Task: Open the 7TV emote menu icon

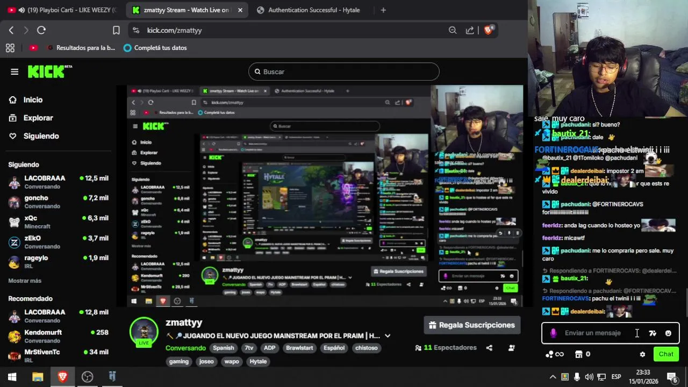Action: click(653, 333)
